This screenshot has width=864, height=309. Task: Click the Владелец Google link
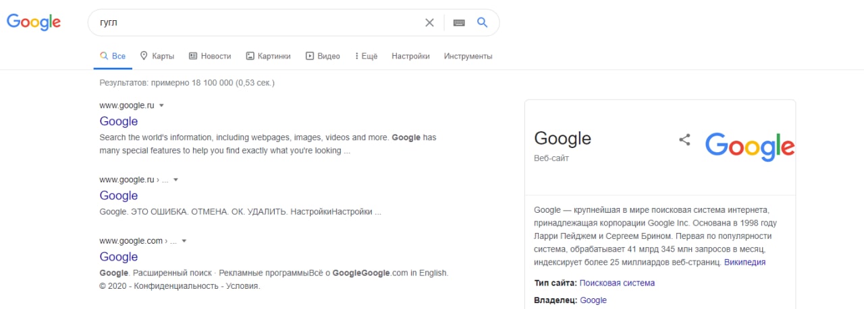[x=593, y=300]
